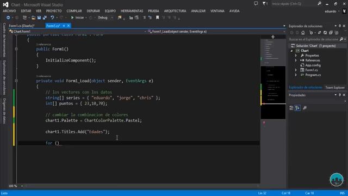Expand the Program.cs tree node
Viewport: 348px width, 196px height.
296,75
